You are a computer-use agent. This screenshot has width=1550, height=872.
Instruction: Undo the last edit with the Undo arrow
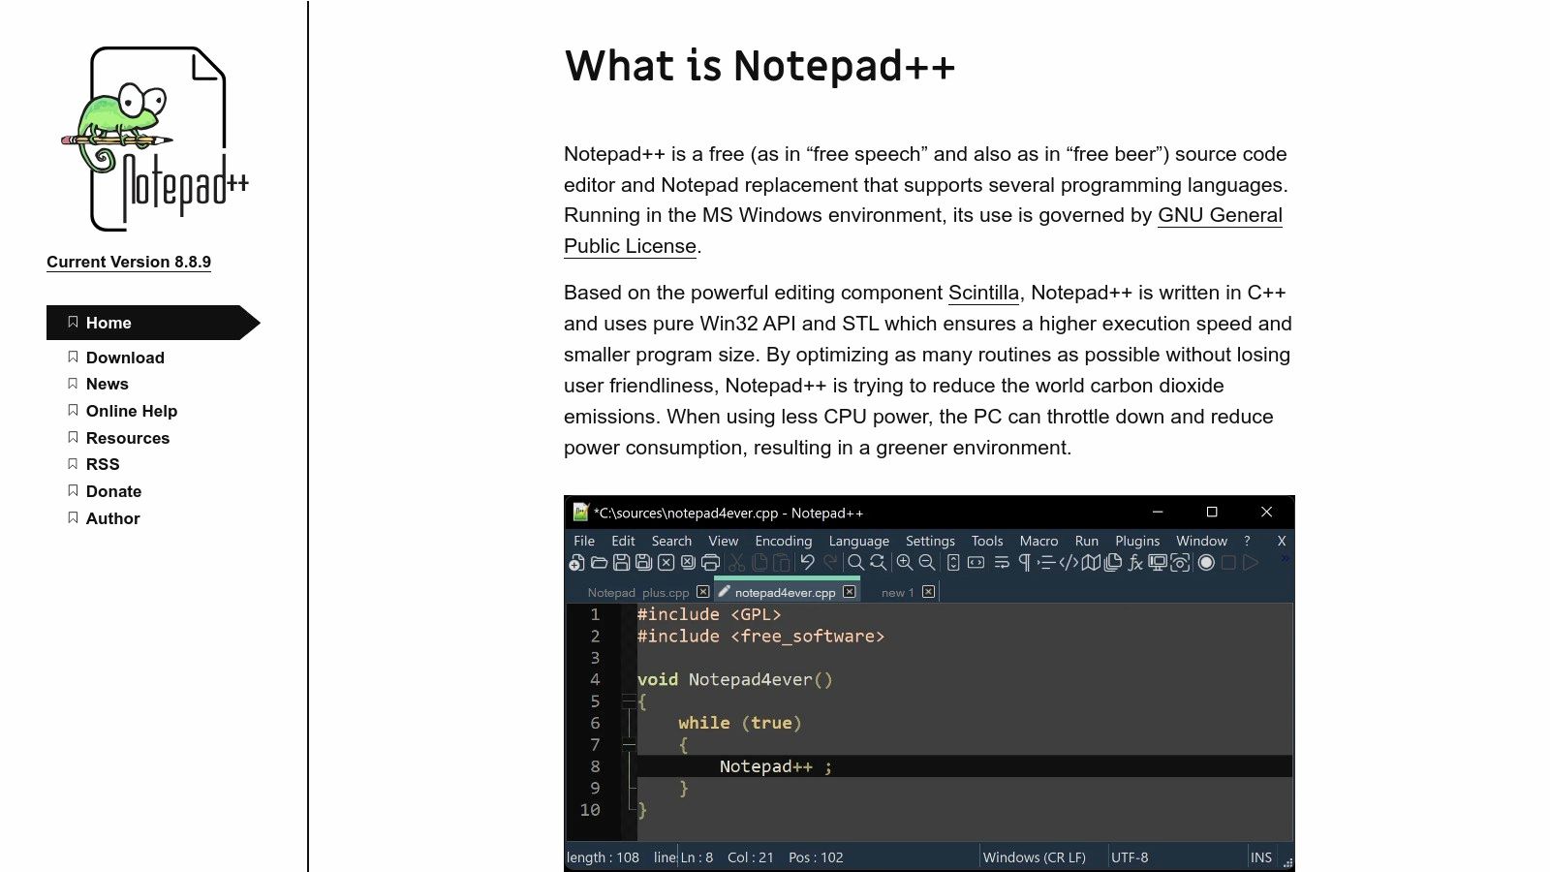[807, 562]
